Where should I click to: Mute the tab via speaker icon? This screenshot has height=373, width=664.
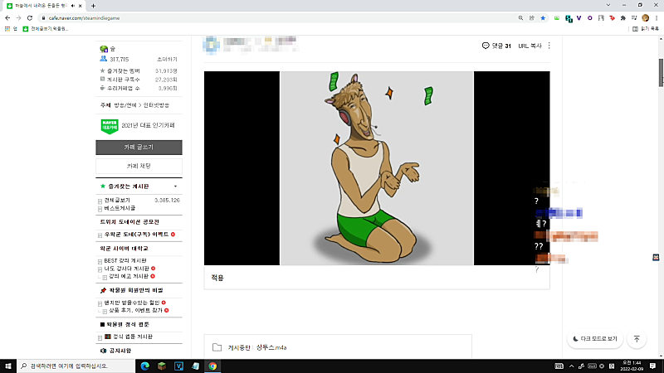(x=73, y=6)
